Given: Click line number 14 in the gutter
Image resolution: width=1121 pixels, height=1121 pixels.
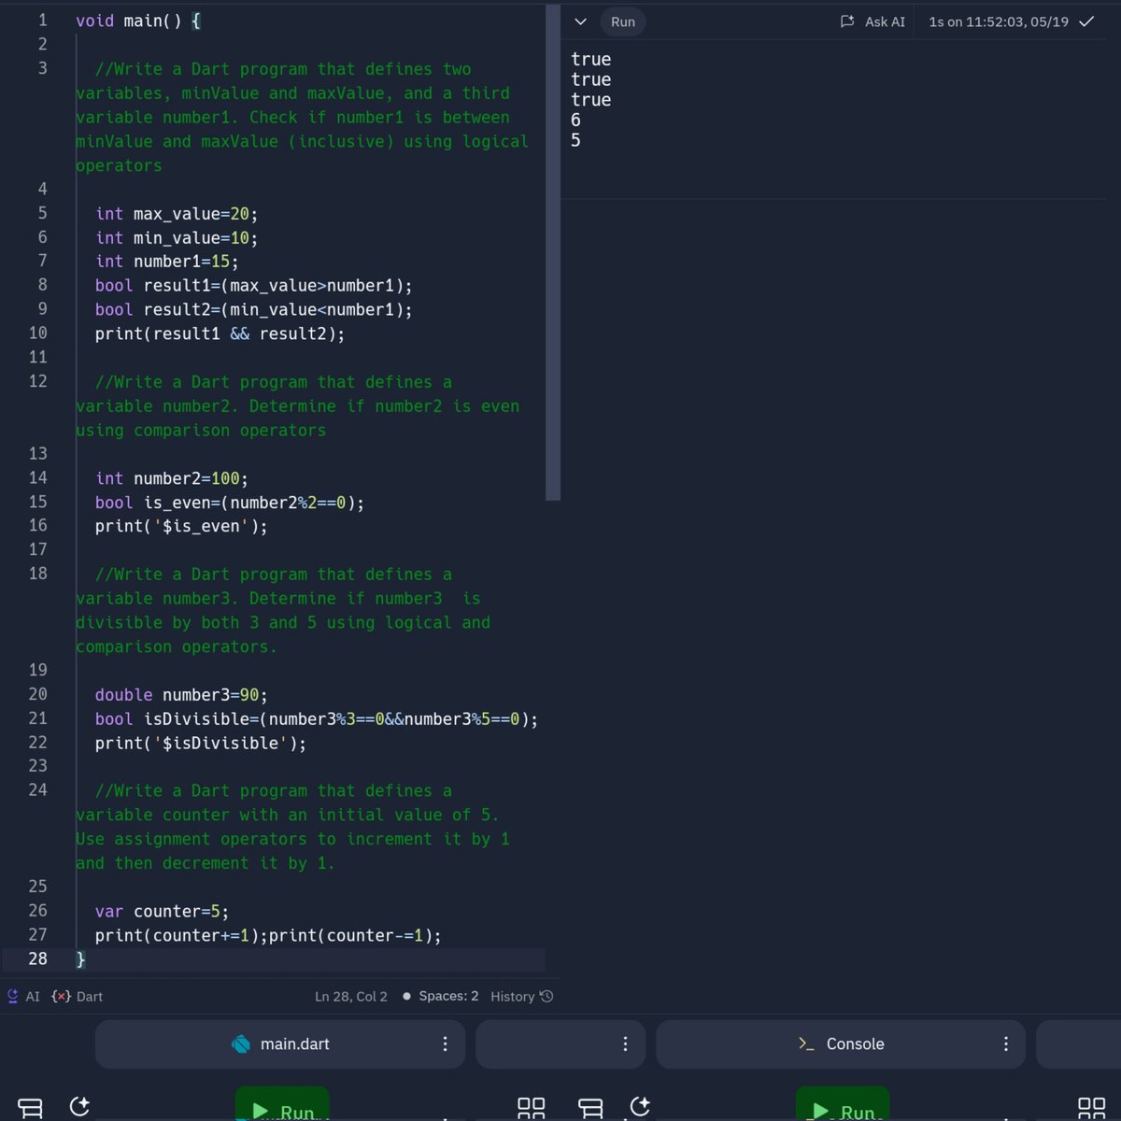Looking at the screenshot, I should (37, 477).
